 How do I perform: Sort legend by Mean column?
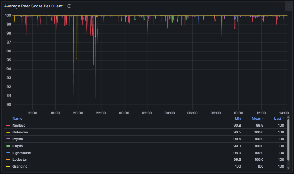click(x=258, y=118)
